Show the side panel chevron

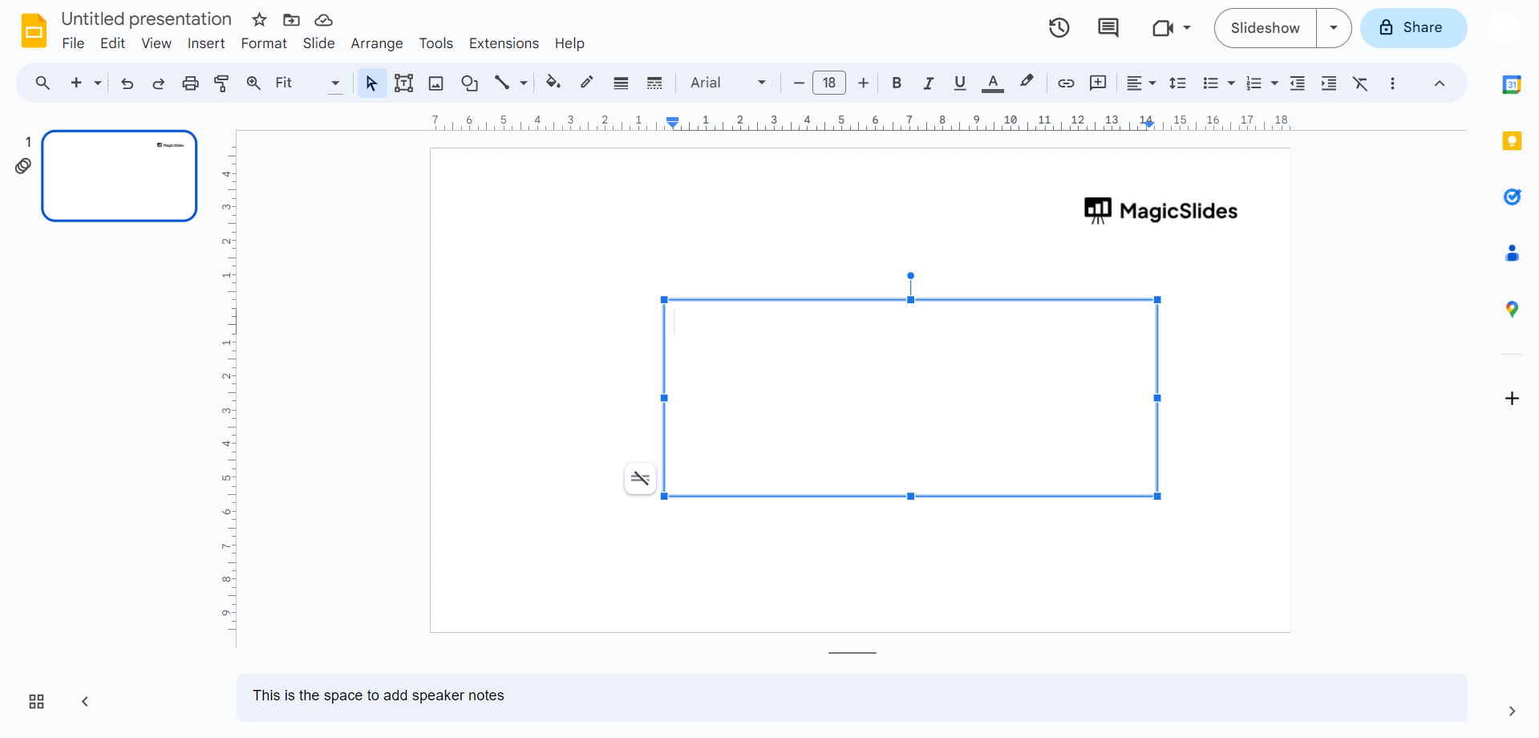pyautogui.click(x=1512, y=712)
